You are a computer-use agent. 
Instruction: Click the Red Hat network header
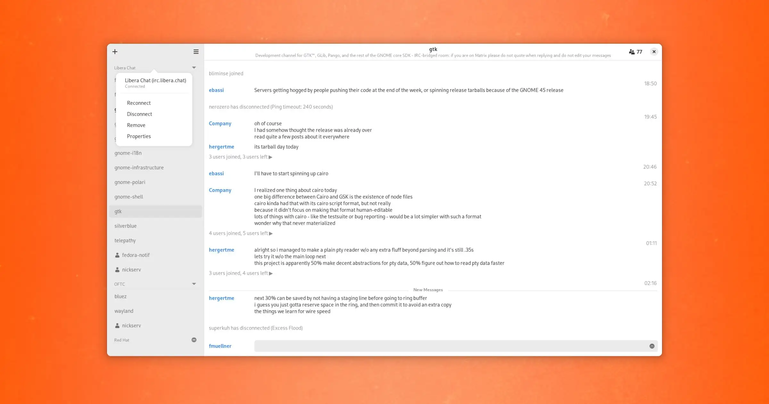click(122, 340)
